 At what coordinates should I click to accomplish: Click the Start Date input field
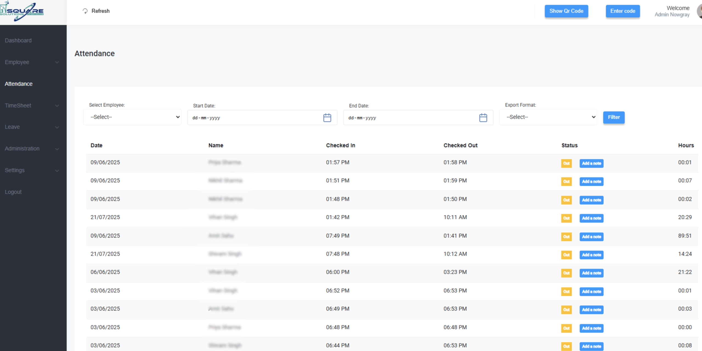[x=255, y=118]
